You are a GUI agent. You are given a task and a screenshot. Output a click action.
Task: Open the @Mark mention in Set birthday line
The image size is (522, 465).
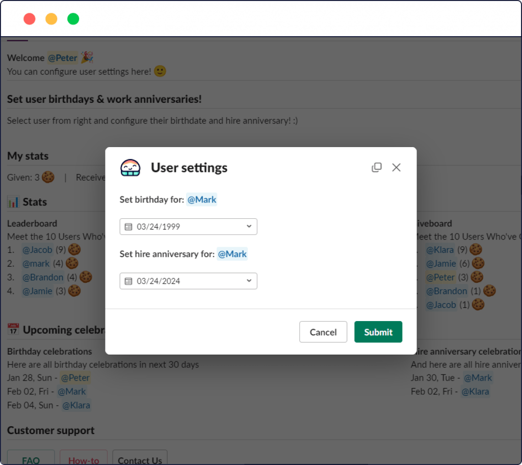[x=202, y=199]
